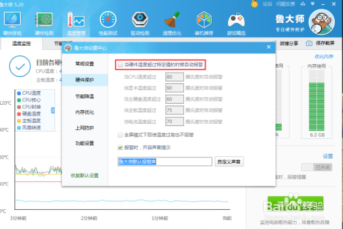Image resolution: width=343 pixels, height=229 pixels.
Task: Select 常规设置 in settings sidebar
Action: 85,64
